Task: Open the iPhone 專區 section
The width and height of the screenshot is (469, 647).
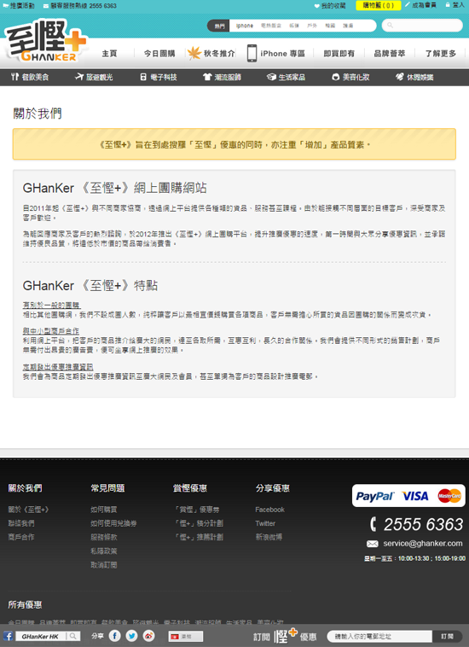Action: pos(276,54)
